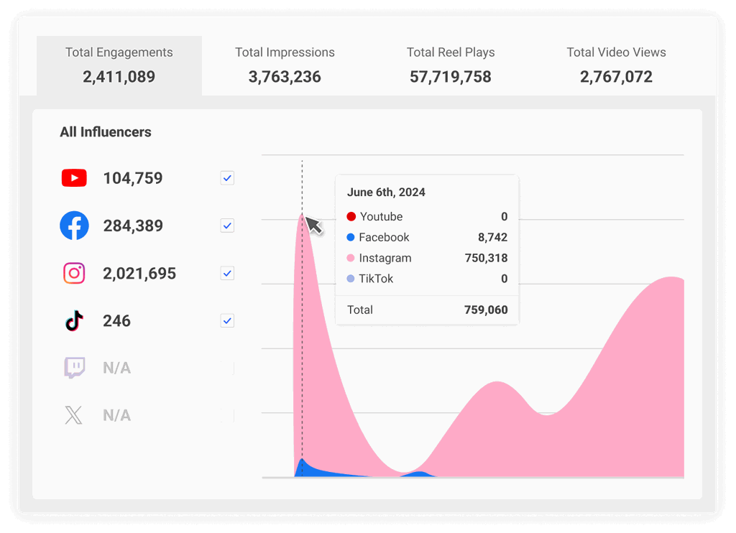Screen dimensions: 736x533
Task: Click the blue Facebook legend dot in tooltip
Action: (x=351, y=238)
